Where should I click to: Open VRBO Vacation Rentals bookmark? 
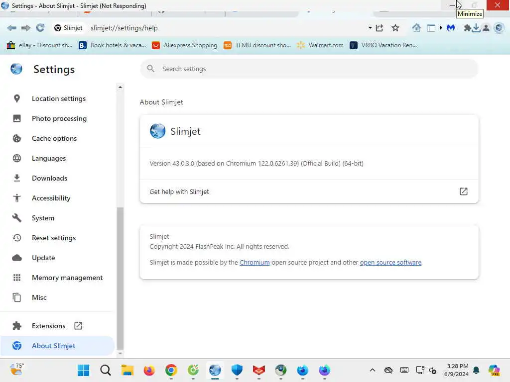point(383,45)
